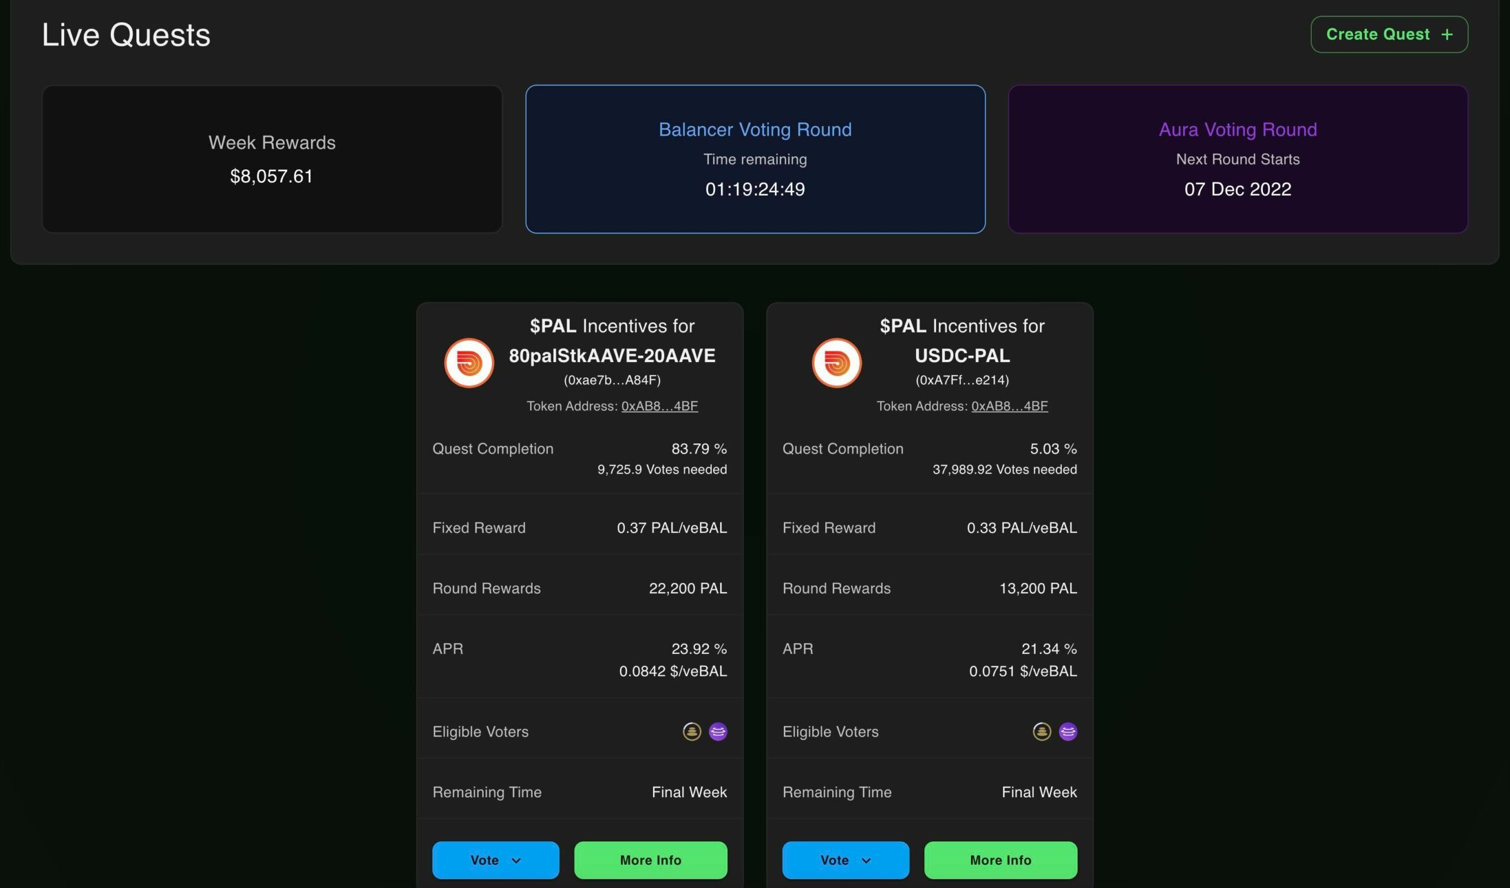Screen dimensions: 1510x888
Task: Select the Aura Voting Round card
Action: point(1238,159)
